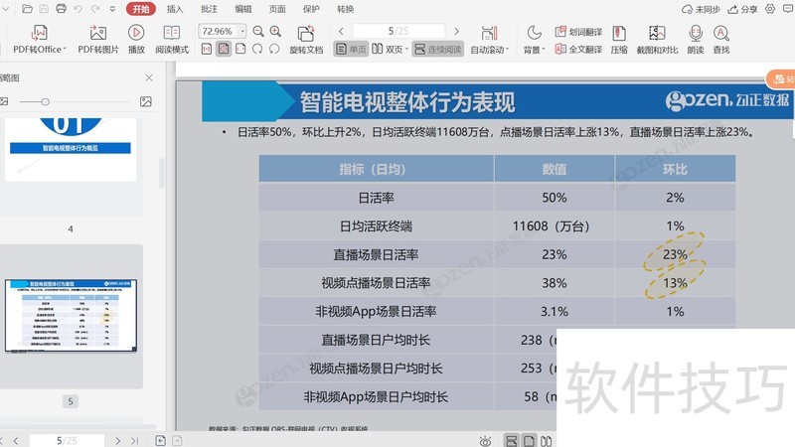Toggle eye protection mode icon
The image size is (795, 447).
tap(485, 441)
